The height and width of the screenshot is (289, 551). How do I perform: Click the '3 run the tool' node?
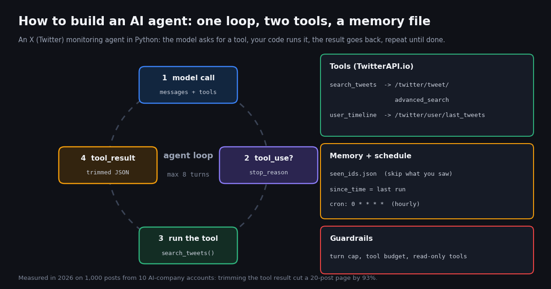point(188,245)
